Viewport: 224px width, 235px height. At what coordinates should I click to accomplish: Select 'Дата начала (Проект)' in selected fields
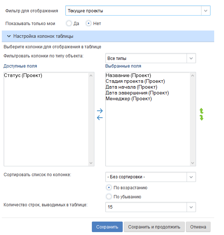(x=131, y=87)
